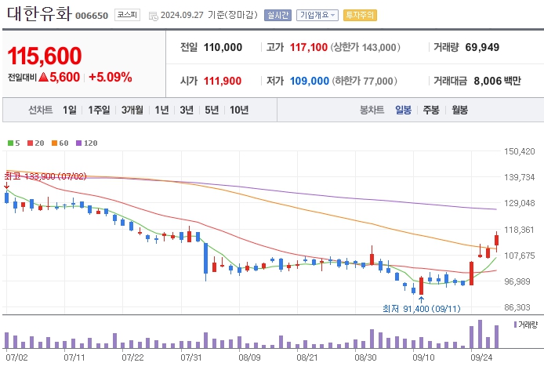Viewport: 544px width, 370px height.
Task: Click the 저가 value 109,000
Action: (x=309, y=81)
